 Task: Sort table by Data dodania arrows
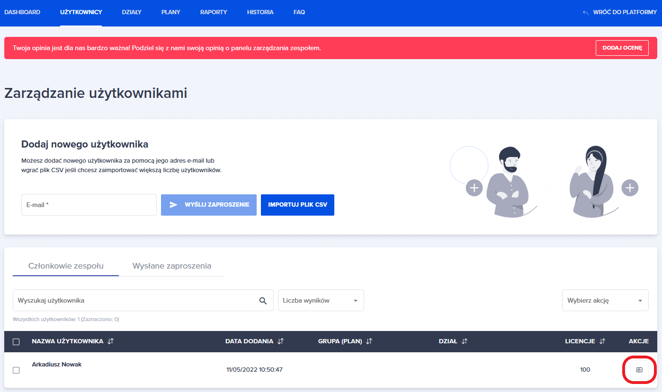[x=280, y=341]
